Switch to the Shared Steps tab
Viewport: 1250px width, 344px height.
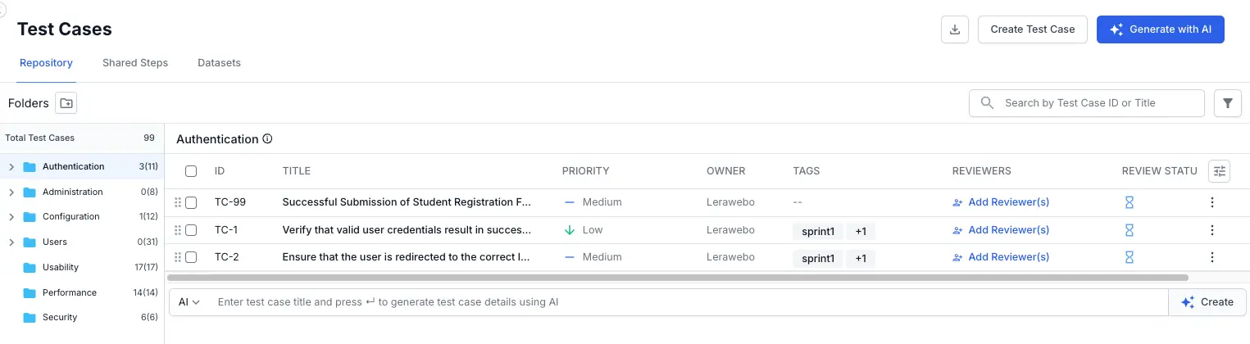(135, 63)
